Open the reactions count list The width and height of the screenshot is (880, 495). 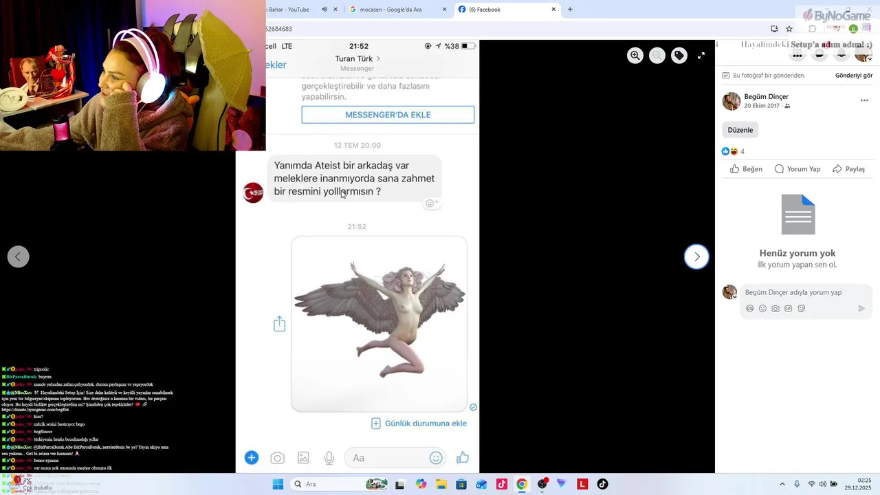pos(742,151)
